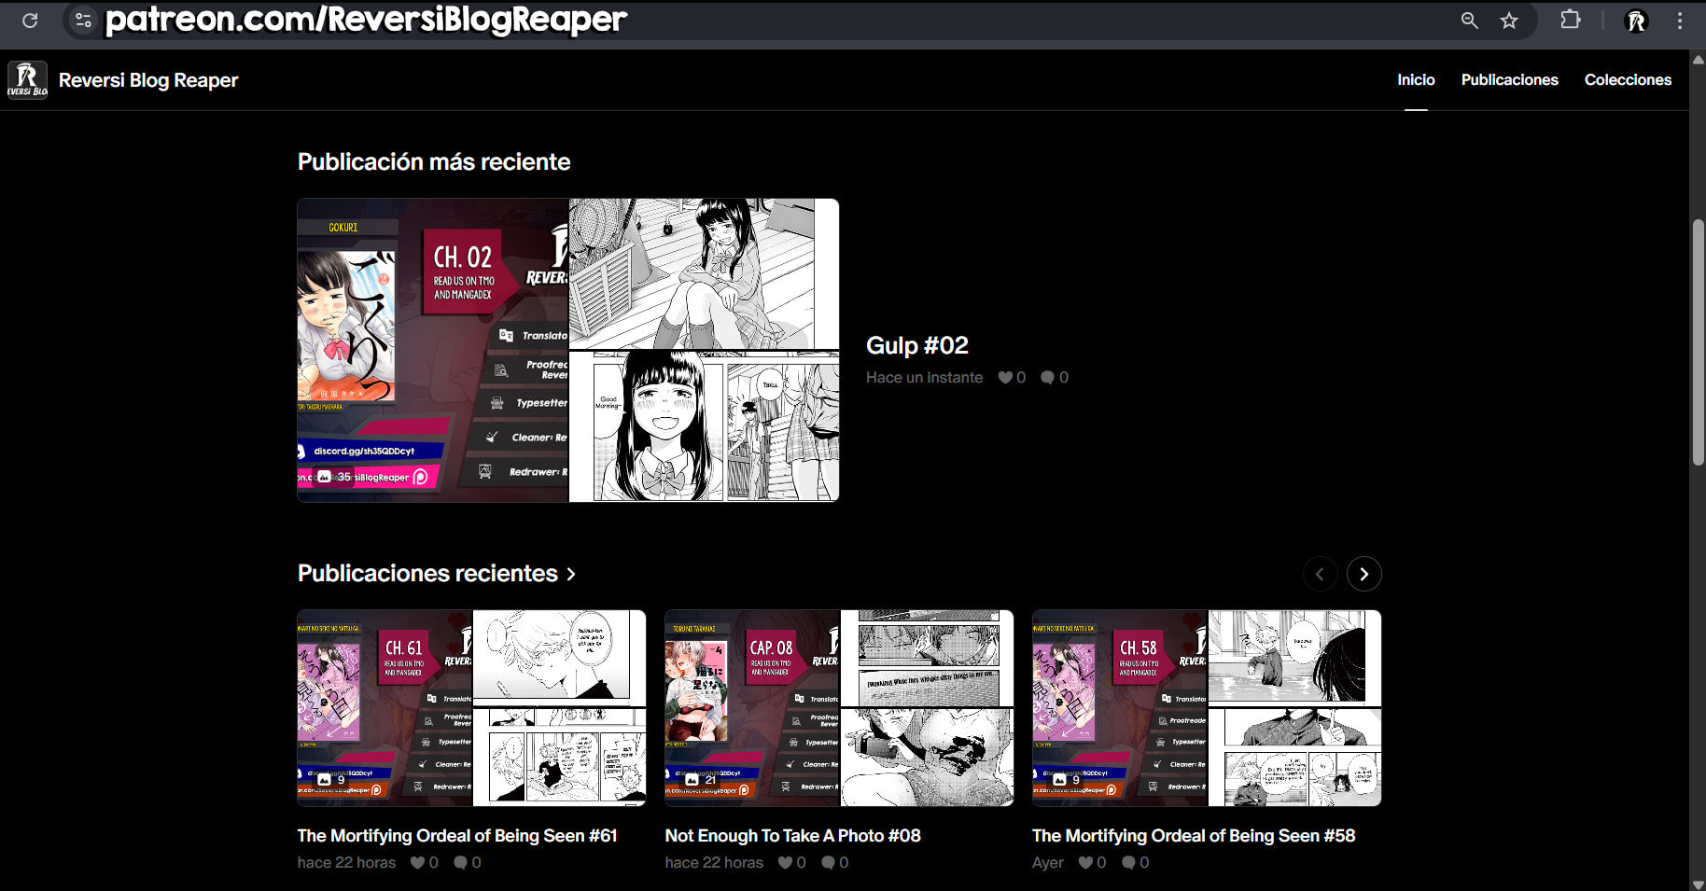Open comments on Gulp #02 post

[1047, 377]
